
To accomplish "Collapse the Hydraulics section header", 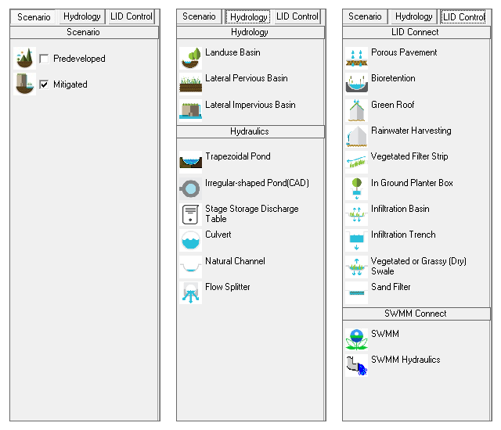I will (x=250, y=131).
